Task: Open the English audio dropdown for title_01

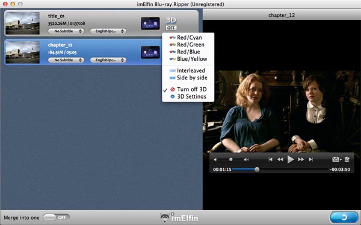Action: coord(108,31)
